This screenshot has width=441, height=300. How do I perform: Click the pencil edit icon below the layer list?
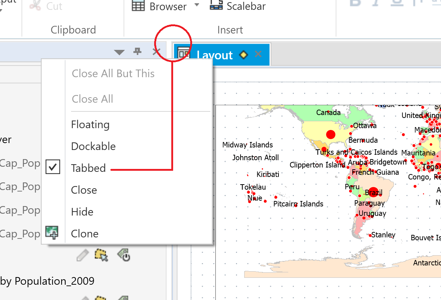pos(82,255)
